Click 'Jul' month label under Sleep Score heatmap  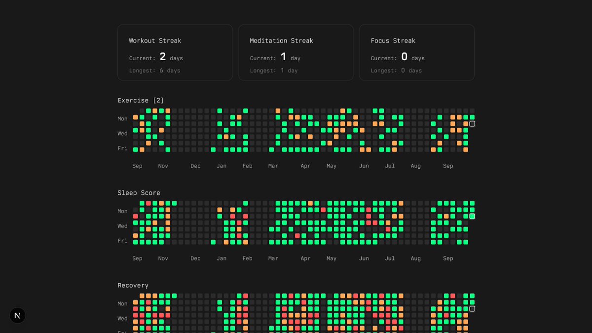click(x=390, y=258)
